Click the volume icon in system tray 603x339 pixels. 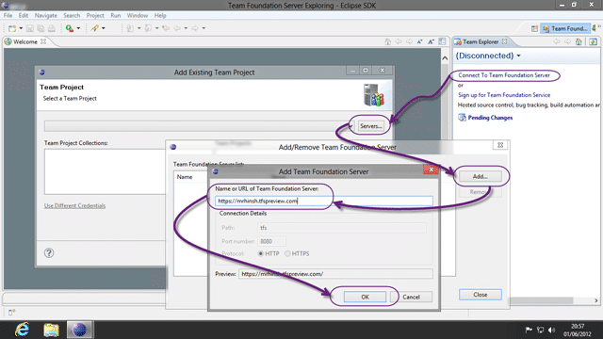(552, 330)
